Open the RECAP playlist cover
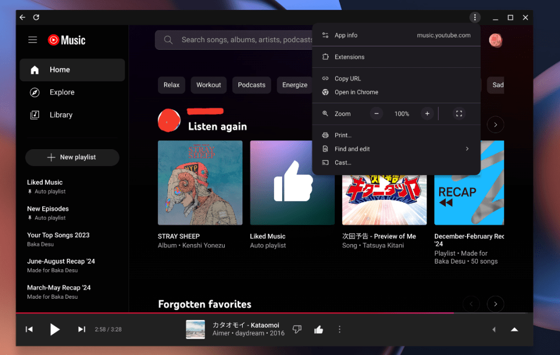The width and height of the screenshot is (560, 355). click(x=469, y=200)
